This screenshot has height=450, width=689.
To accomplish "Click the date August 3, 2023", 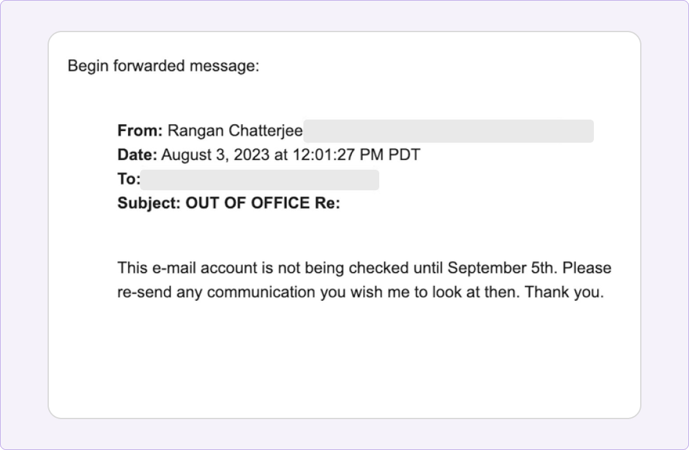I will point(215,155).
